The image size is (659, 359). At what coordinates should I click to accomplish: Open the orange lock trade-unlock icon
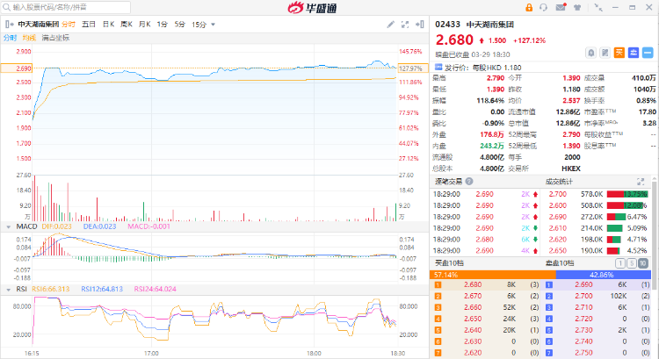coord(529,8)
